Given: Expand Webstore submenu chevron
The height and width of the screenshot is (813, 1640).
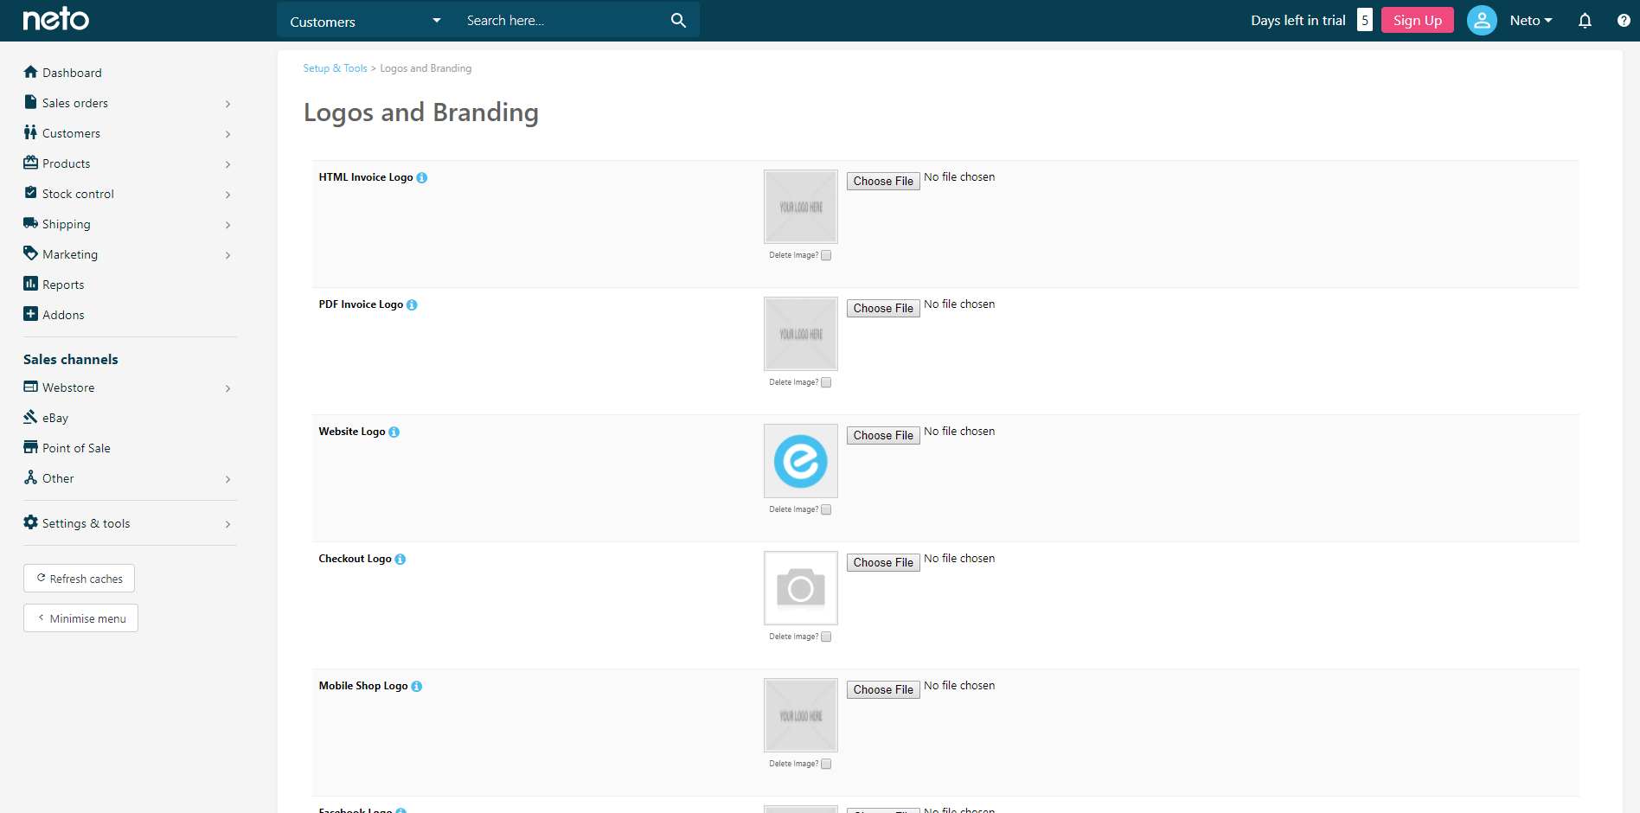Looking at the screenshot, I should (227, 388).
